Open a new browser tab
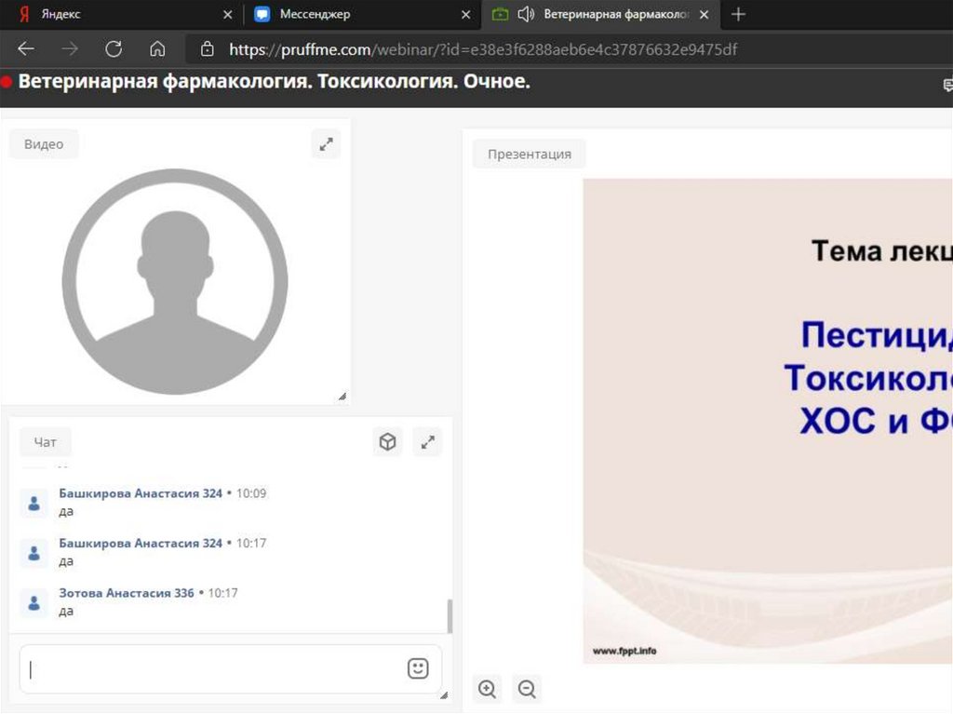Viewport: 953px width, 714px height. pos(738,14)
